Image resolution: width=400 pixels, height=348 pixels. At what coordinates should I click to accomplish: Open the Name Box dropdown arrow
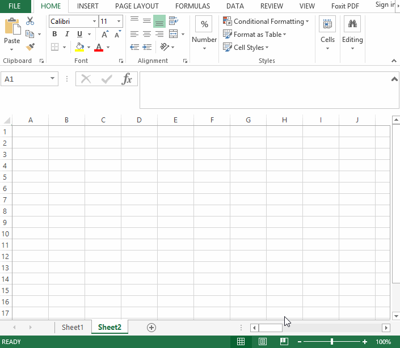(53, 79)
